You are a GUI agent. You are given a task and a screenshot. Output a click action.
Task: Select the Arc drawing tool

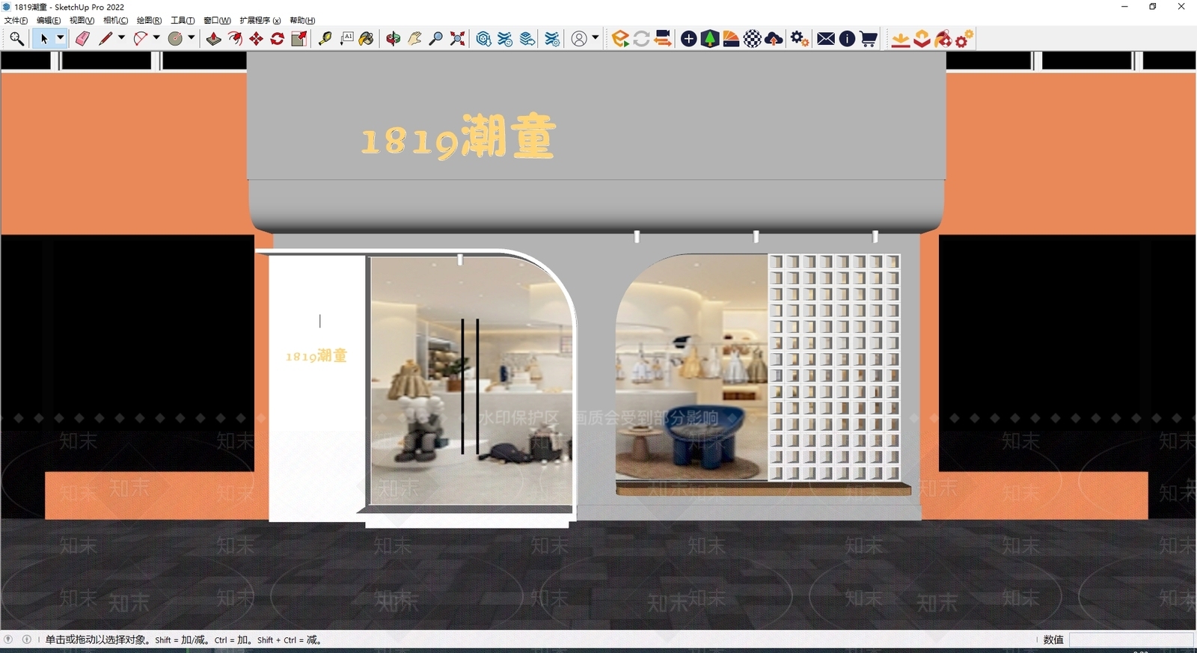pos(140,39)
